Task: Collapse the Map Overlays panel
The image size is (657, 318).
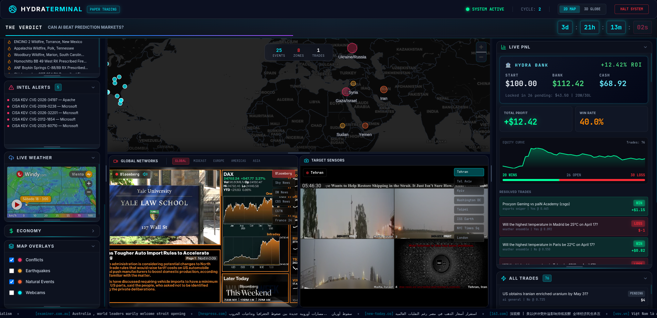Action: (93, 246)
